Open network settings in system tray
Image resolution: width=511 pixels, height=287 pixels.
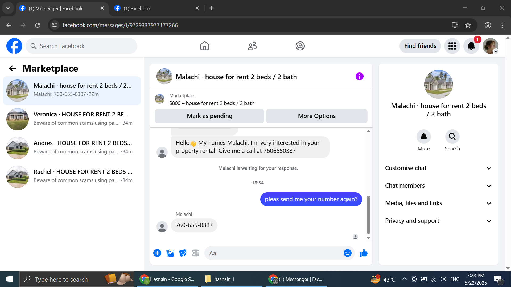click(434, 279)
